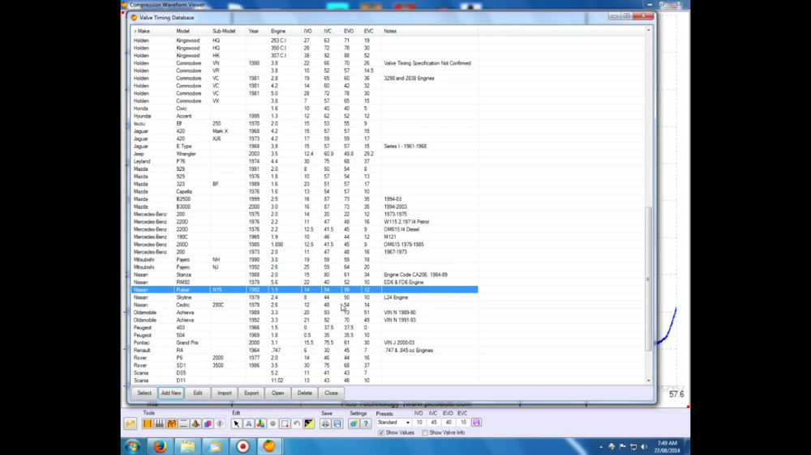This screenshot has height=455, width=811.
Task: Select the Scania D11 row
Action: tap(305, 381)
